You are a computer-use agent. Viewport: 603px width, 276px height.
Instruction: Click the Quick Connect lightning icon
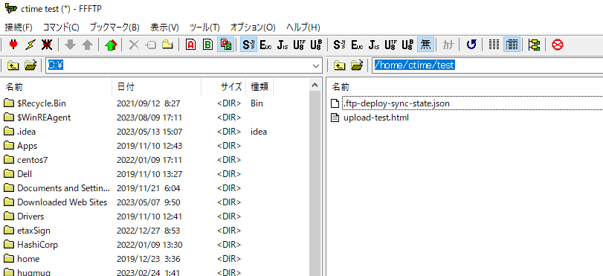(30, 45)
